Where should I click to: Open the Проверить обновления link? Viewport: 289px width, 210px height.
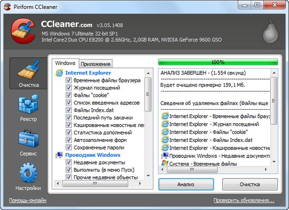pos(244,200)
